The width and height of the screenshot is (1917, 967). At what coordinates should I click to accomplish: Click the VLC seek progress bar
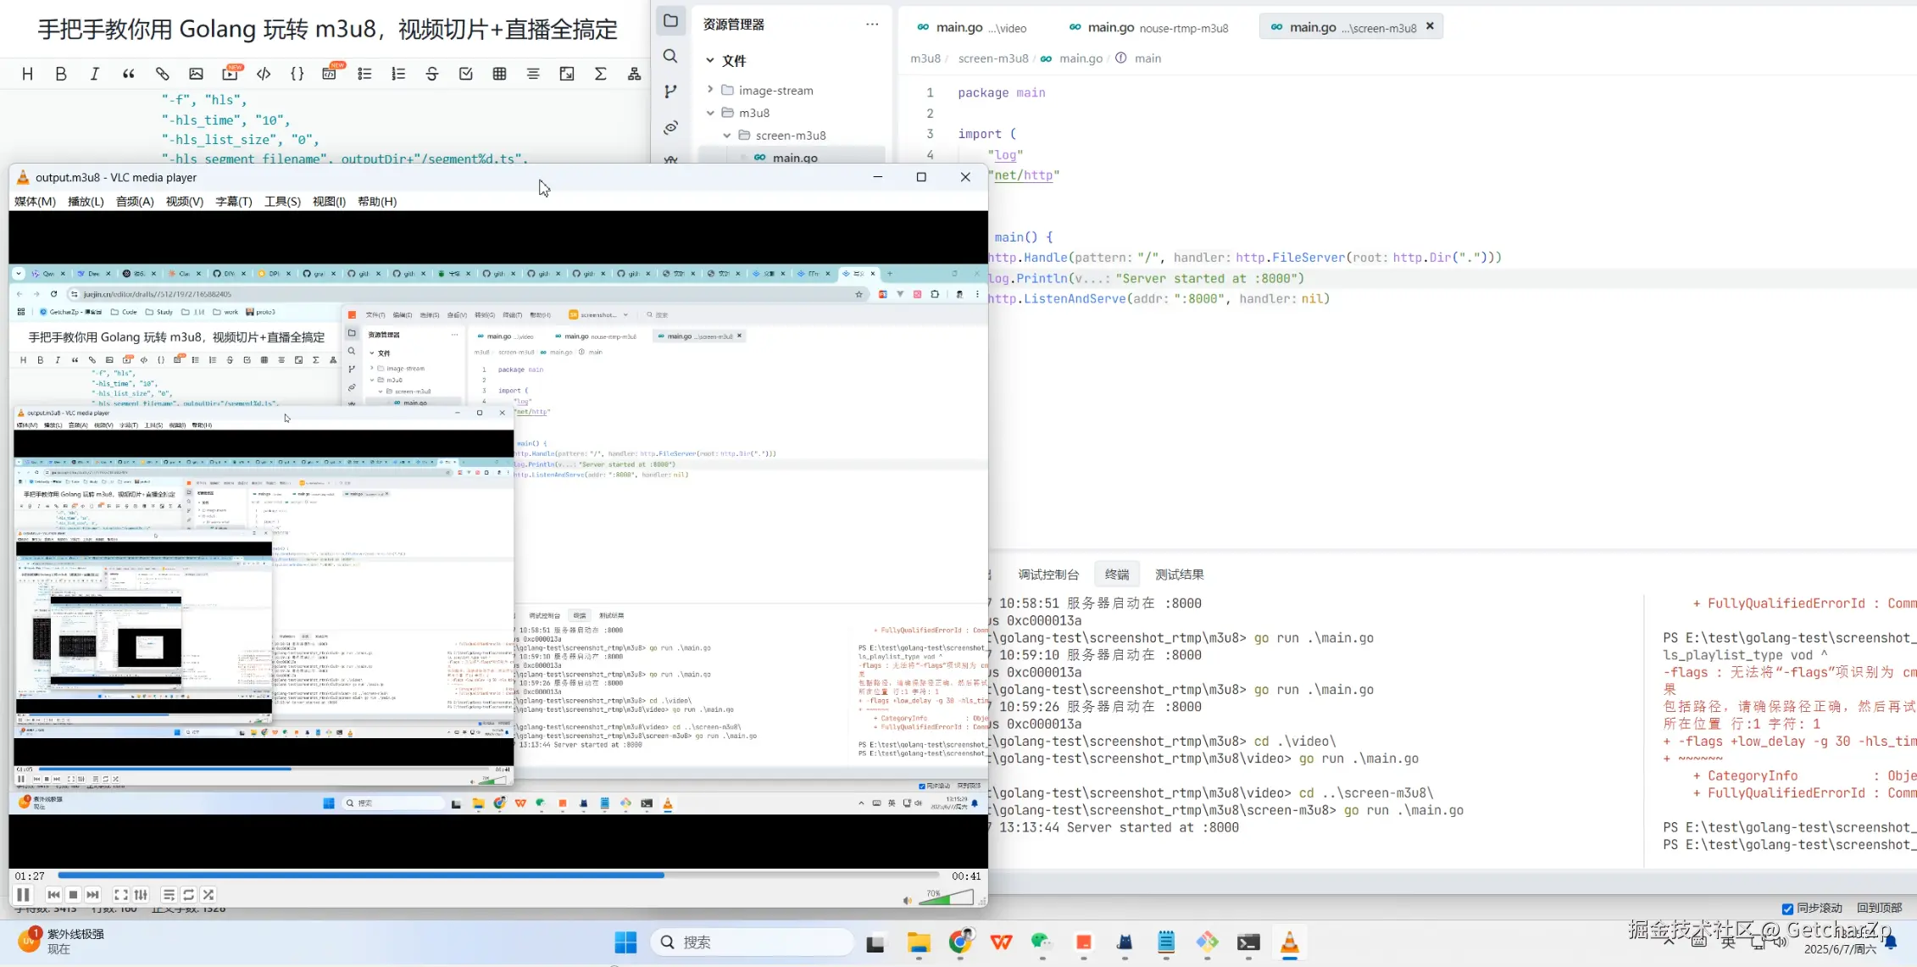tap(498, 875)
